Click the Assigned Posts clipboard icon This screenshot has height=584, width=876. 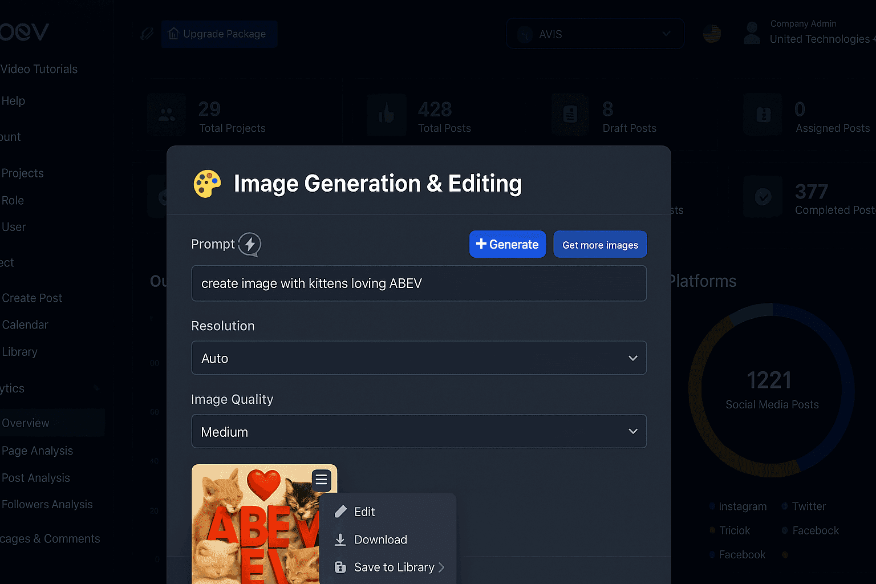763,115
